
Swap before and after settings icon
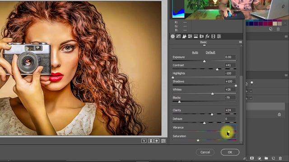pos(150,141)
